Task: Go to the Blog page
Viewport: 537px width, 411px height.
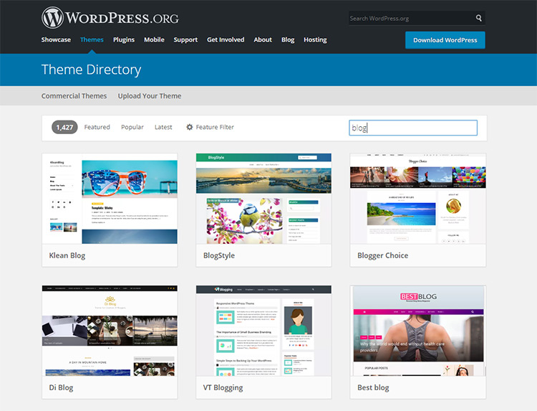Action: pos(288,39)
